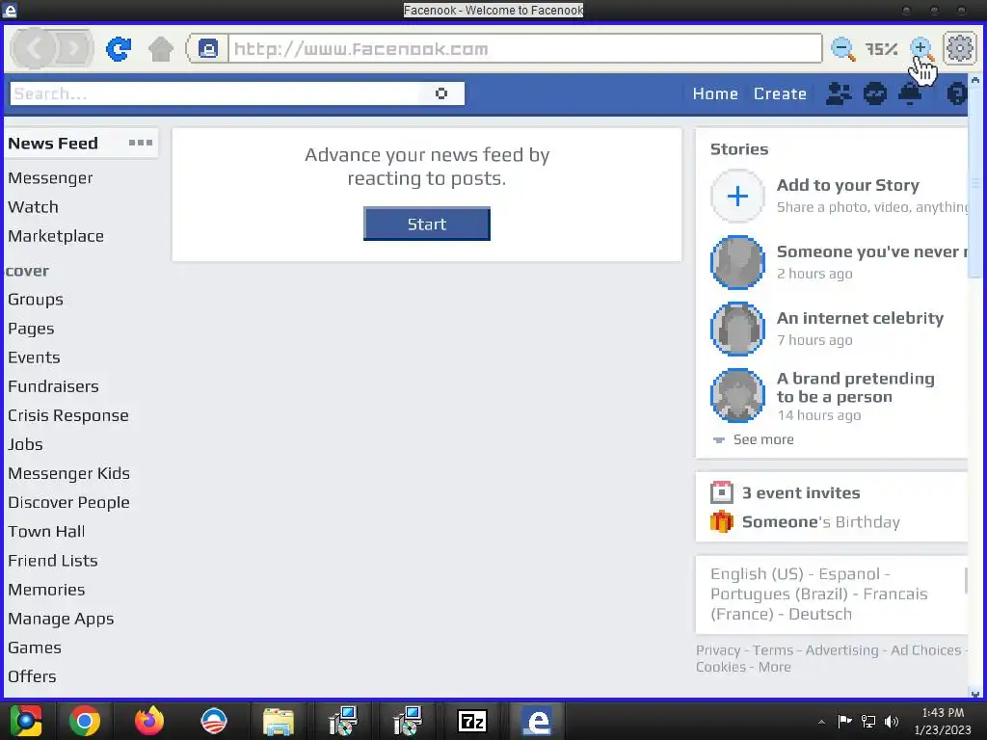Image resolution: width=987 pixels, height=740 pixels.
Task: Open the file manager folder in taskbar
Action: click(279, 722)
